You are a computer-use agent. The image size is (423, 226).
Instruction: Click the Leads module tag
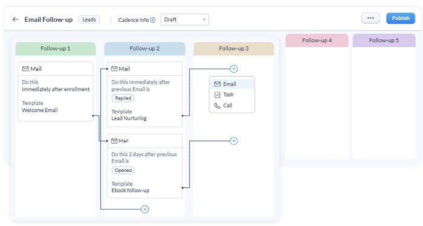click(x=89, y=19)
